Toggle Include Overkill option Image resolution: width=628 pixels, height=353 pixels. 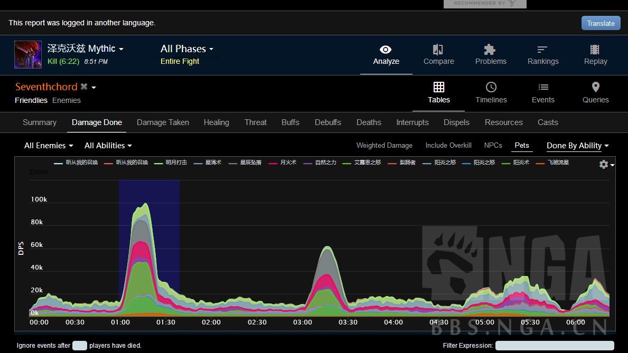(x=448, y=145)
